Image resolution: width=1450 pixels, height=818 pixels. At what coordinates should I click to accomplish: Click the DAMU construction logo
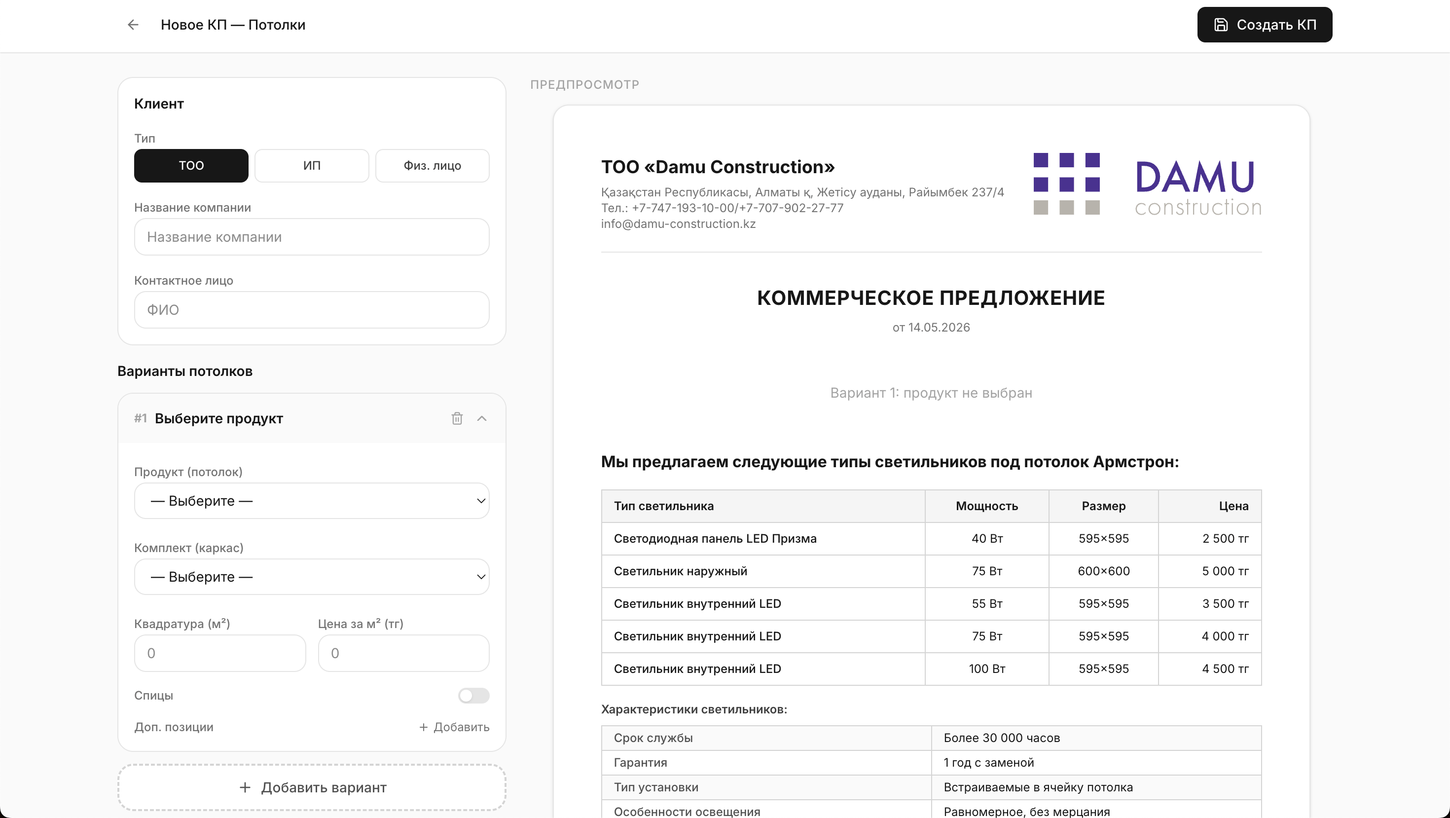(1147, 184)
